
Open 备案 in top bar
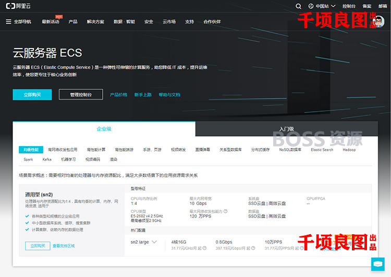[x=367, y=6]
